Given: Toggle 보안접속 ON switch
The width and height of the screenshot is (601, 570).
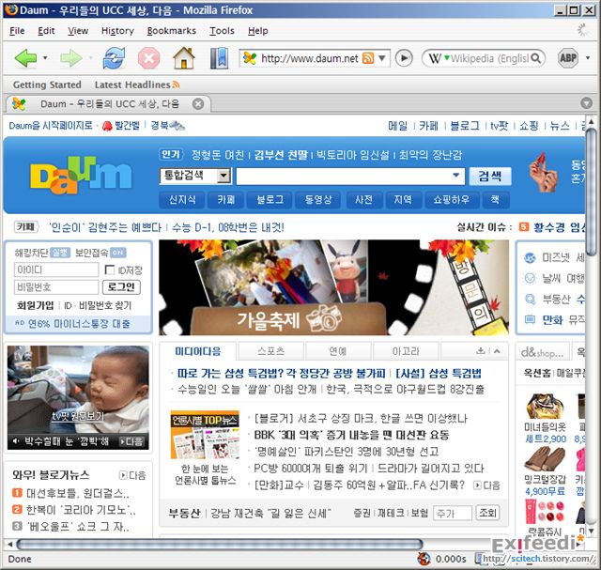Looking at the screenshot, I should point(117,253).
